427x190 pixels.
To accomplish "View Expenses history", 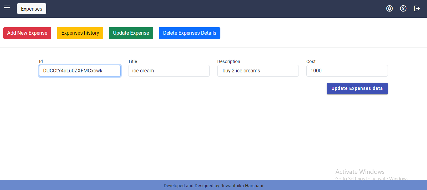I will tap(80, 33).
